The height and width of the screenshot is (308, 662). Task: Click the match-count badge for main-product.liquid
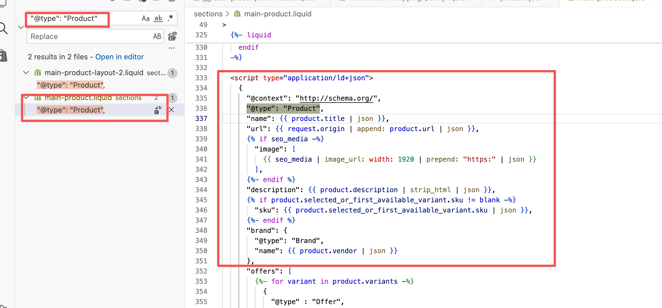172,98
